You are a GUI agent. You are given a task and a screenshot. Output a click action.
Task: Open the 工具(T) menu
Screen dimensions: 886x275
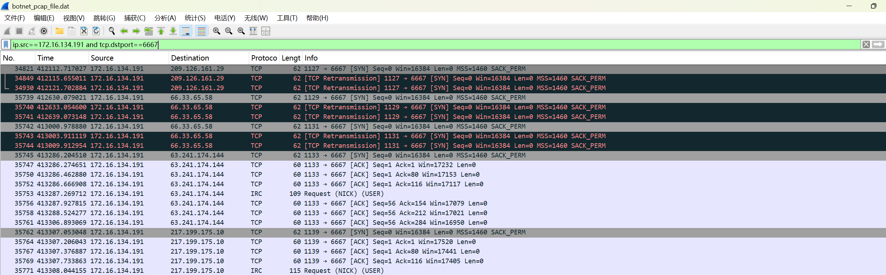coord(287,18)
